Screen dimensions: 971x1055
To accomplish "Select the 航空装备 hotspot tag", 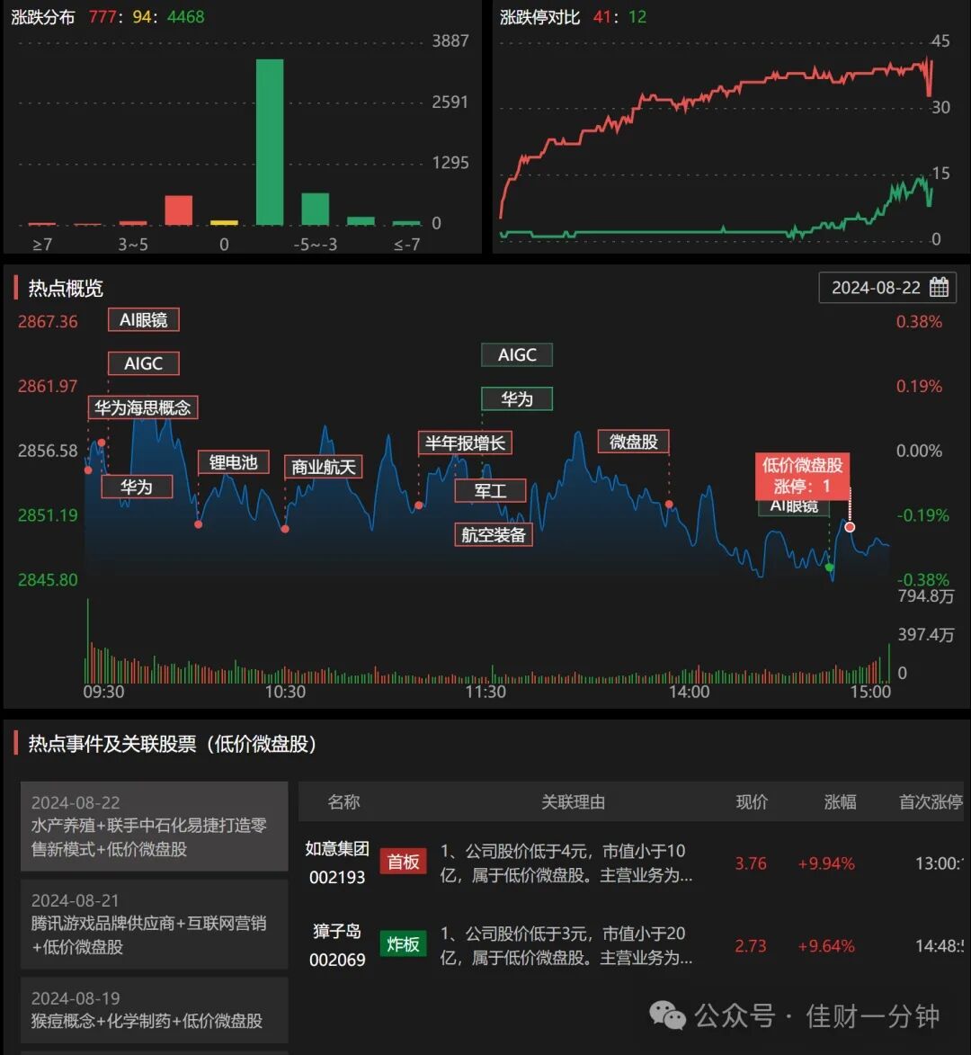I will click(494, 534).
